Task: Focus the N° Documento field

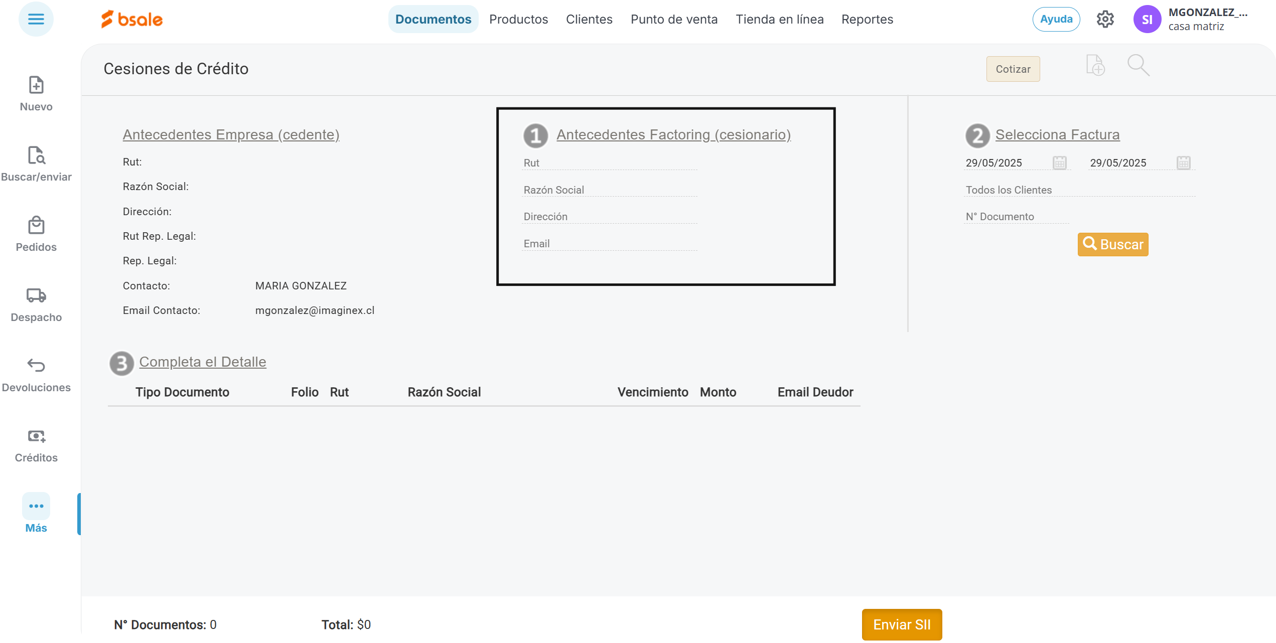Action: pos(1016,217)
